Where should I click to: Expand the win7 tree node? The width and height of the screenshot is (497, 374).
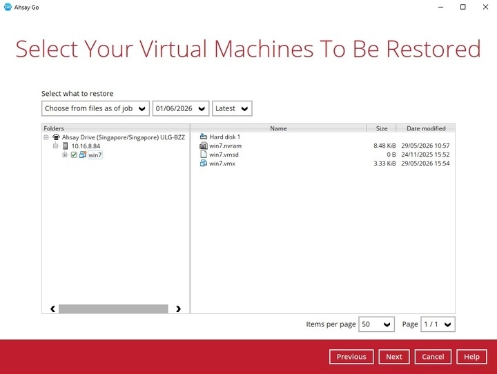[65, 155]
